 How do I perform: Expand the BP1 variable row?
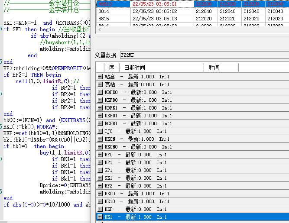click(100, 162)
